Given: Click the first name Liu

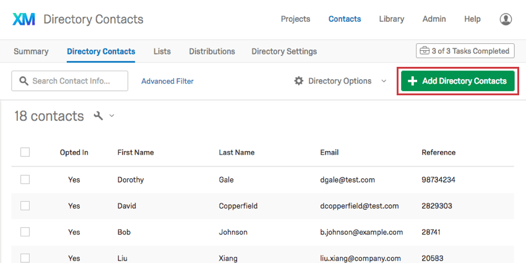Looking at the screenshot, I should click(122, 258).
